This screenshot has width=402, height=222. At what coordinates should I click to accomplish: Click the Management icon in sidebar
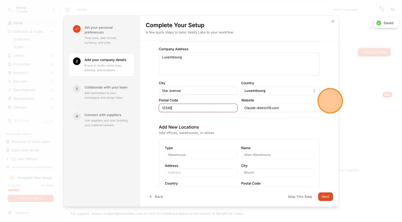click(x=9, y=99)
